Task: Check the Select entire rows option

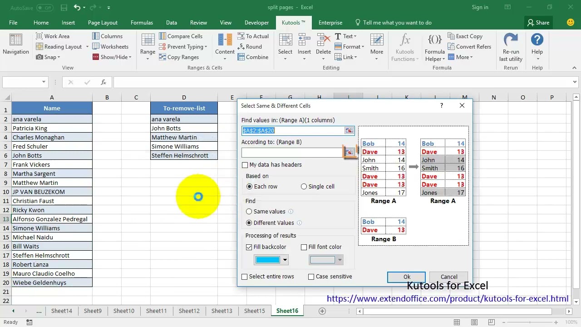Action: [245, 277]
